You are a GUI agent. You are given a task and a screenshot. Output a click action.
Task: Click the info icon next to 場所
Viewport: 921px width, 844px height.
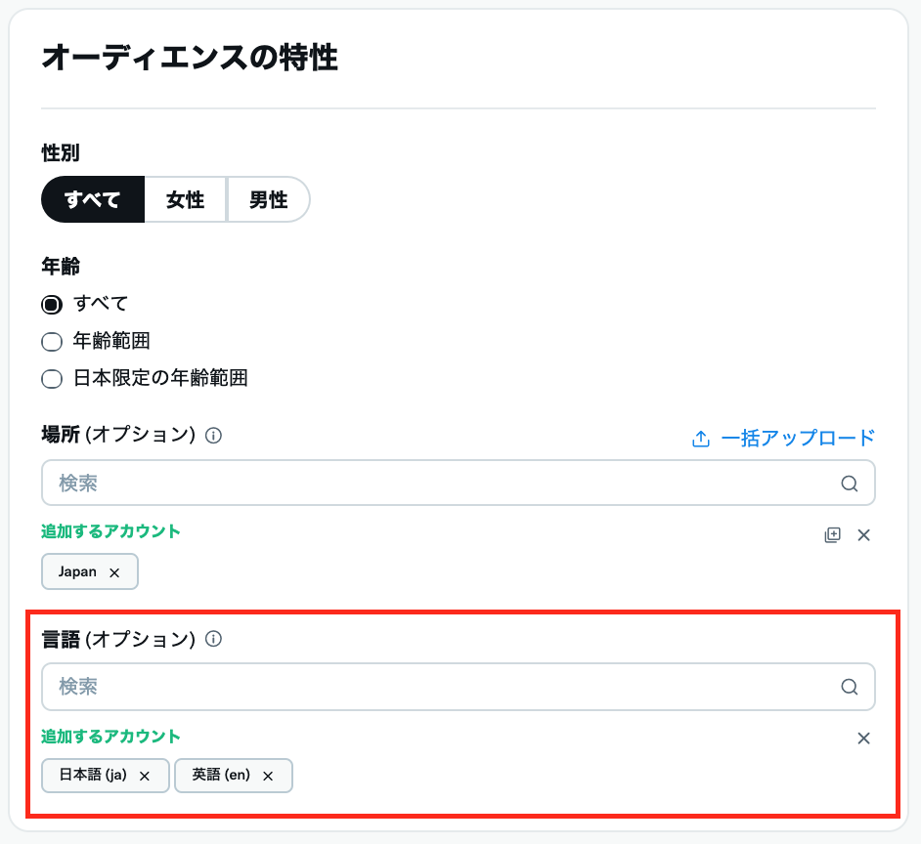(214, 436)
